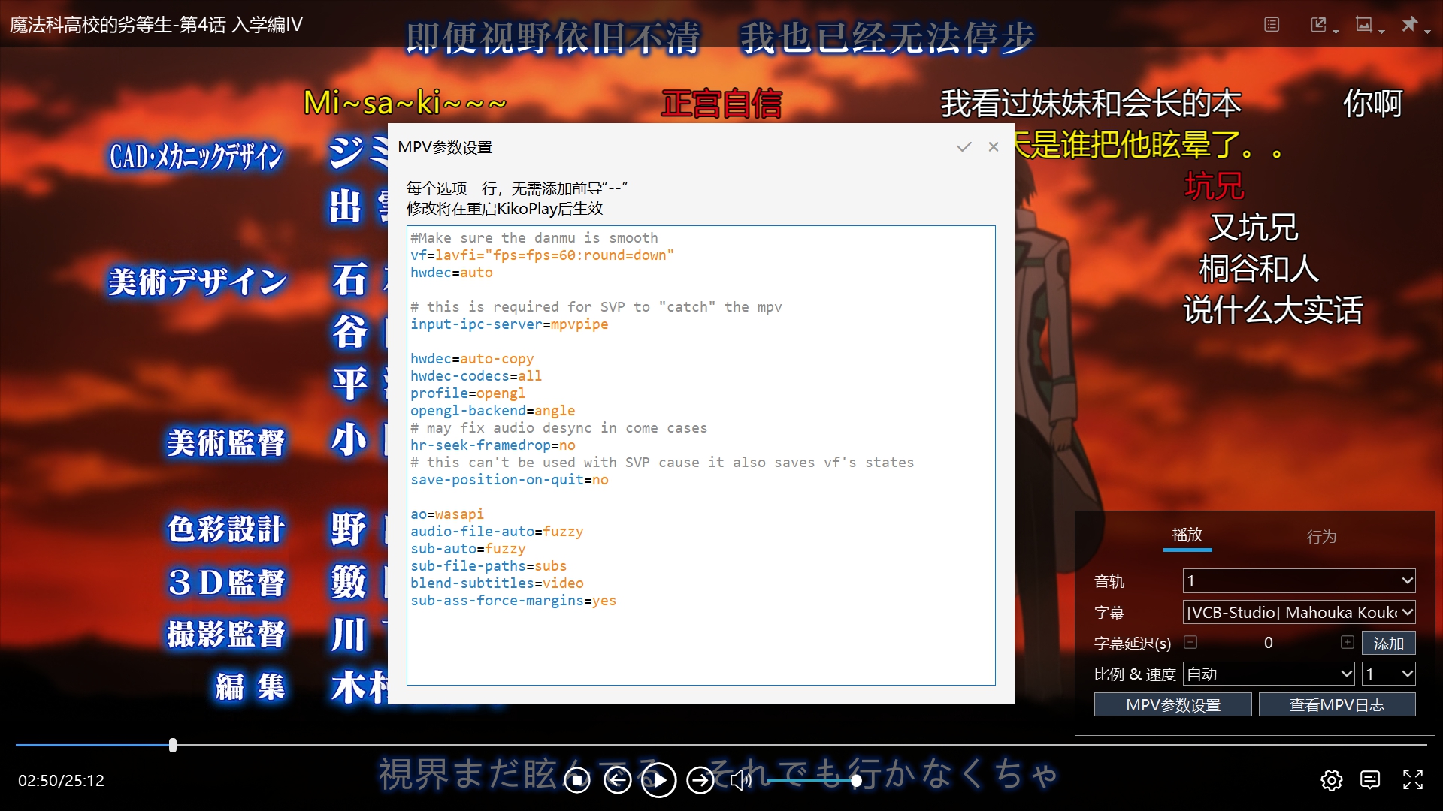Click the hwdec-codecs=all line
This screenshot has height=811, width=1443.
pyautogui.click(x=476, y=376)
